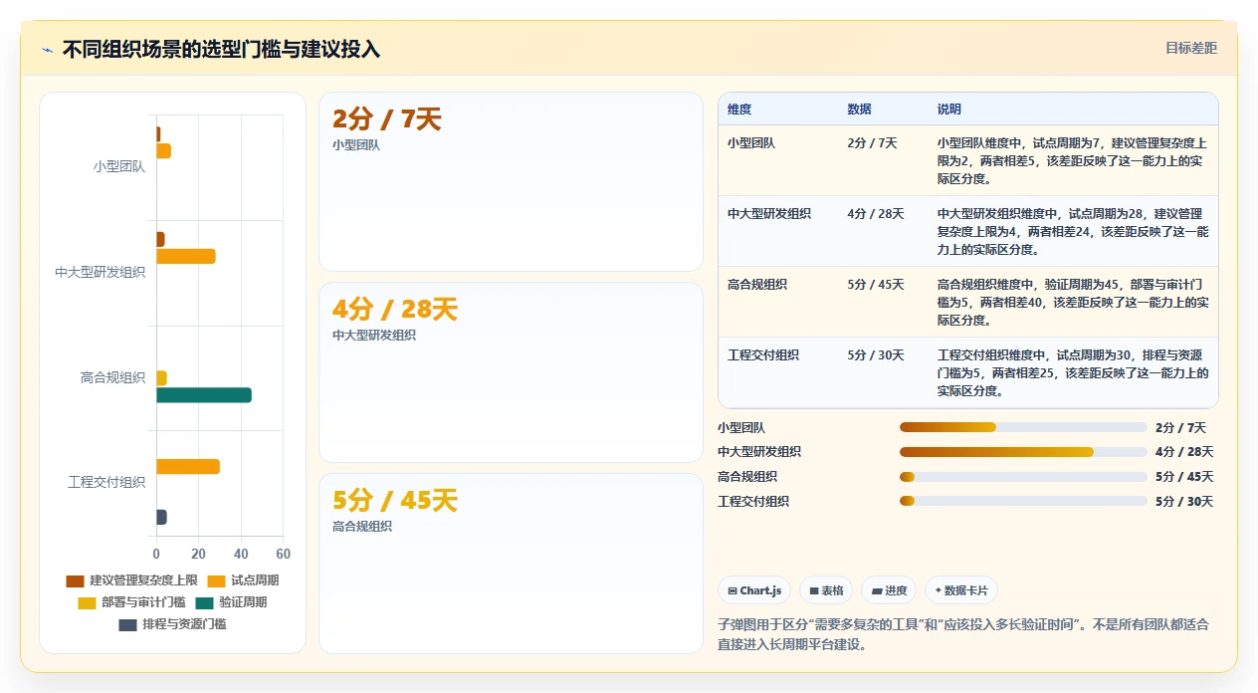The height and width of the screenshot is (693, 1258).
Task: Click the 工程交付组织 progress bar
Action: 1023,501
